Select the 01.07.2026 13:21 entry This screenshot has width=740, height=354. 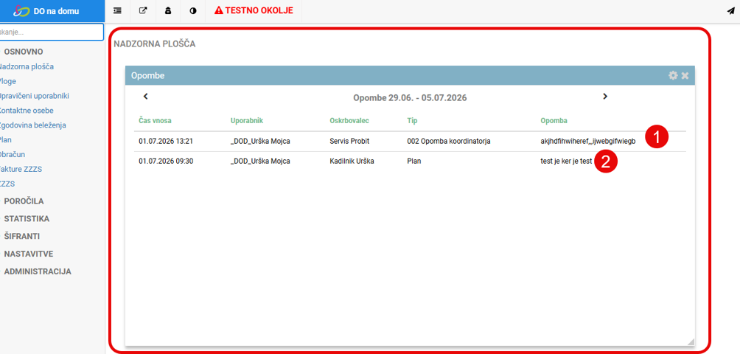(x=410, y=141)
